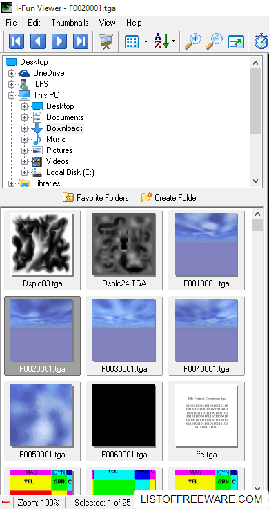Show the next image

59,41
